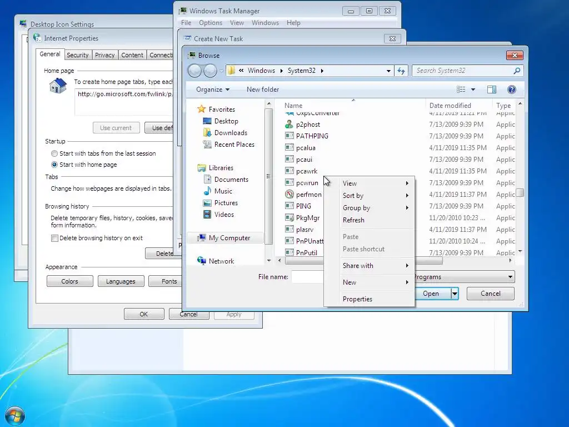Image resolution: width=569 pixels, height=427 pixels.
Task: Click the Search System32 field
Action: (463, 71)
